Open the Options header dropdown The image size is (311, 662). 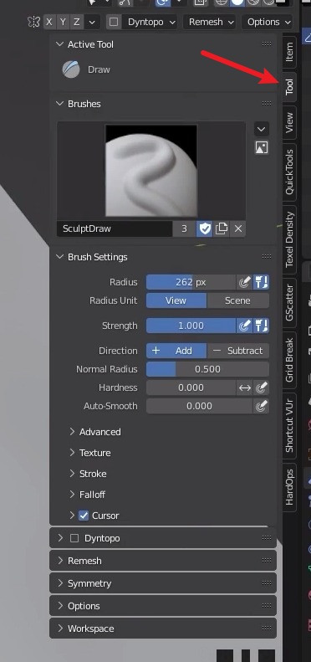[268, 22]
